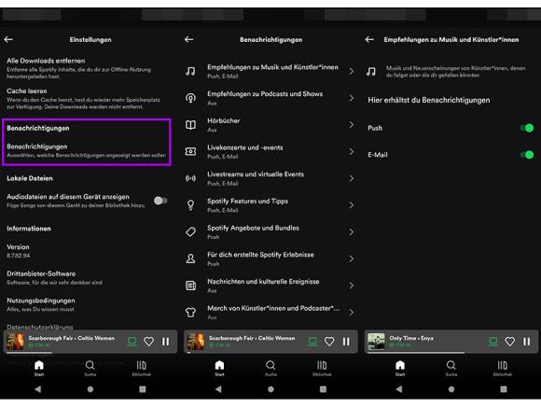541x406 pixels.
Task: Expand Empfehlungen zu Podcasts und Shows chevron
Action: point(352,98)
